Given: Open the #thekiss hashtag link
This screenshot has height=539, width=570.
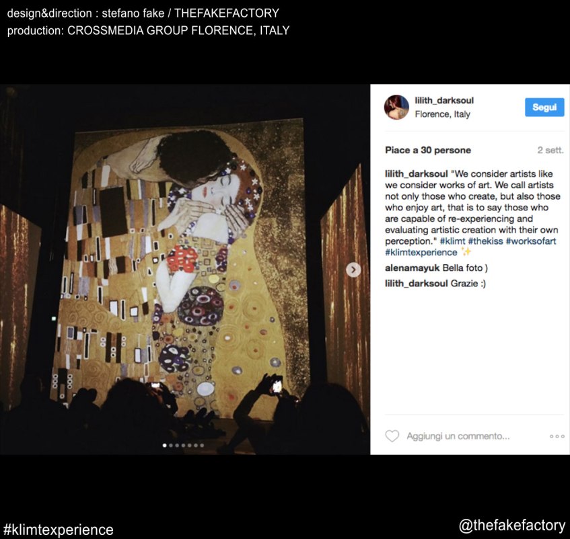Looking at the screenshot, I should [485, 241].
